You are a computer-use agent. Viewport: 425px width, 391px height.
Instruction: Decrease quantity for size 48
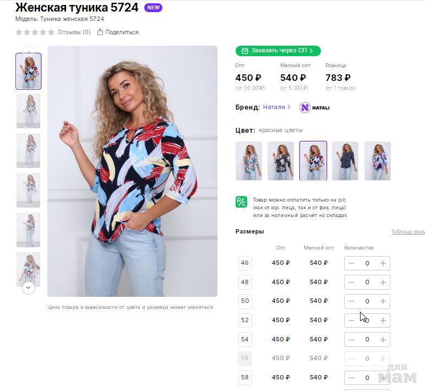pyautogui.click(x=351, y=283)
